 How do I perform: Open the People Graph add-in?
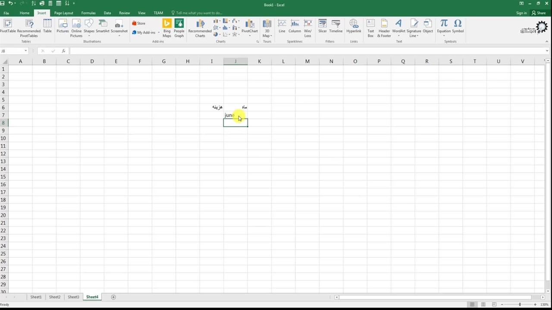coord(179,28)
